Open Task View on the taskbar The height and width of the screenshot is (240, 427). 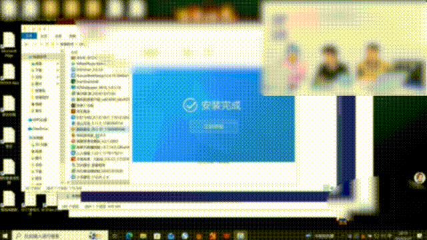pyautogui.click(x=115, y=236)
